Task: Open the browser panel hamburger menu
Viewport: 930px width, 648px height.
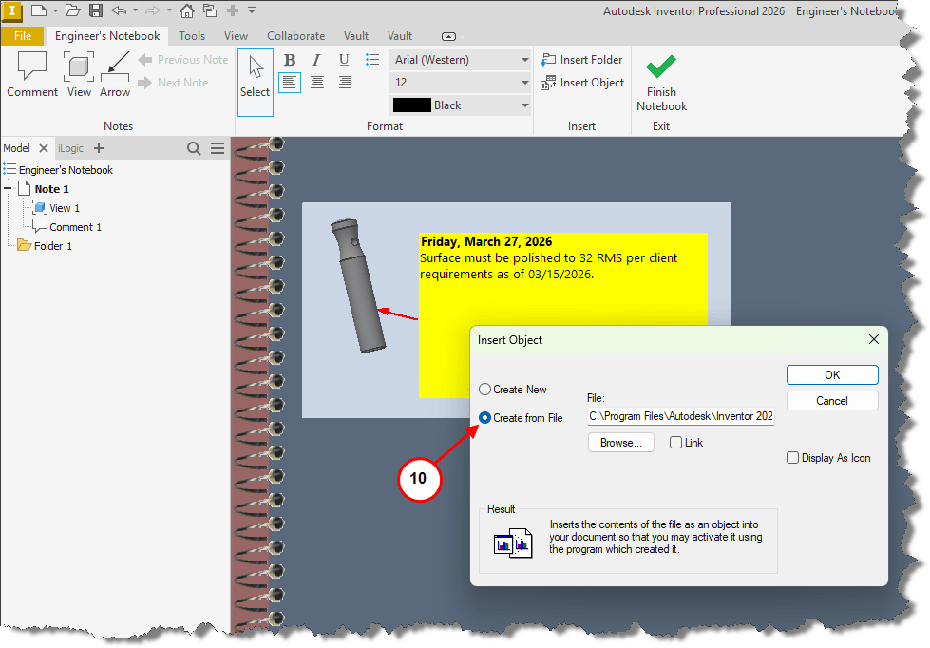Action: [218, 148]
